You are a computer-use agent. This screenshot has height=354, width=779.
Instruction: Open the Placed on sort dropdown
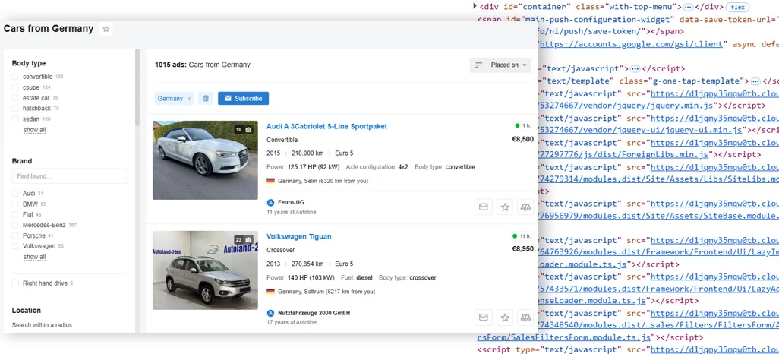click(x=501, y=65)
